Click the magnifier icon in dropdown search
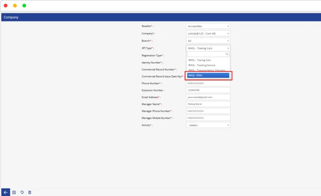This screenshot has height=196, width=321. [227, 54]
